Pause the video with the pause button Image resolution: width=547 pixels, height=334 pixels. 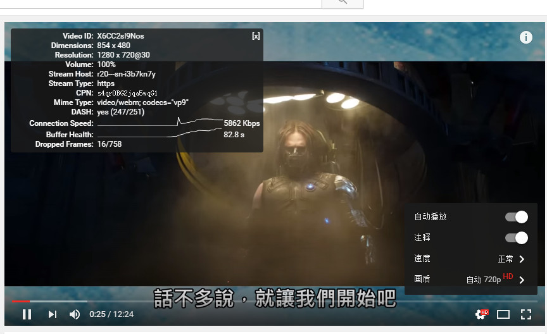(27, 314)
